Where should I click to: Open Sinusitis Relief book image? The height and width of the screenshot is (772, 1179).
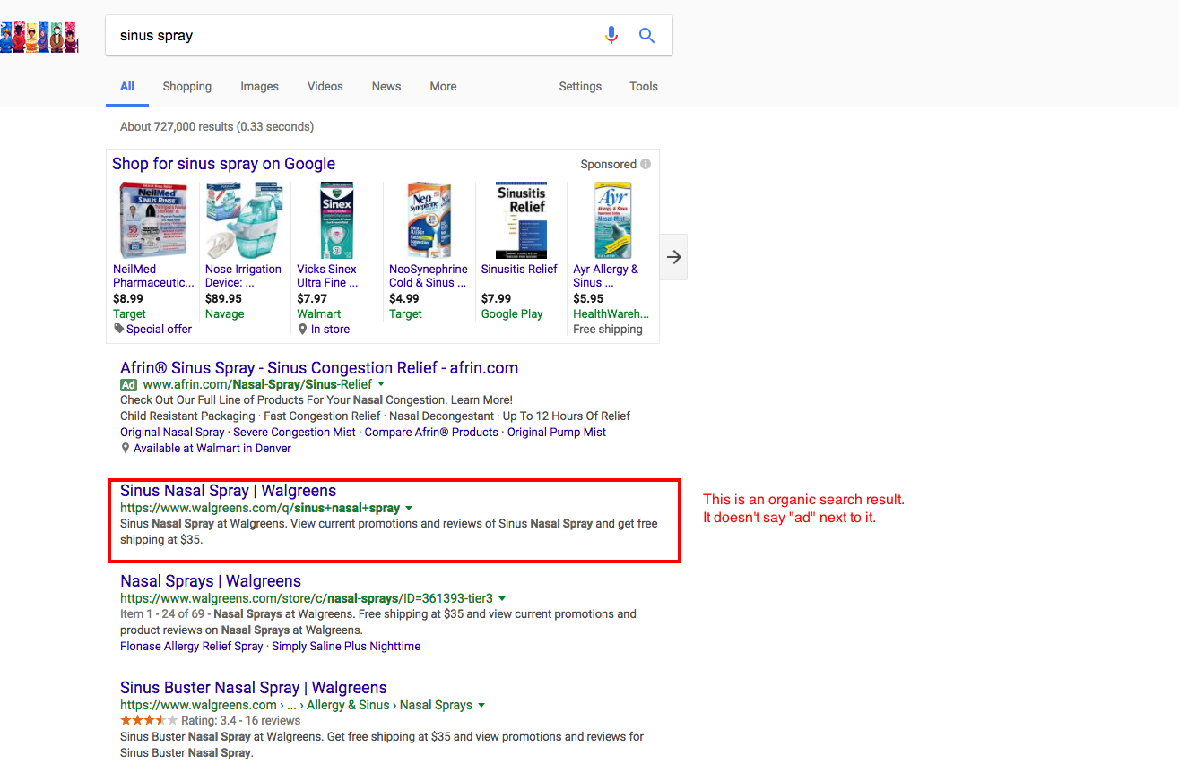pyautogui.click(x=521, y=220)
